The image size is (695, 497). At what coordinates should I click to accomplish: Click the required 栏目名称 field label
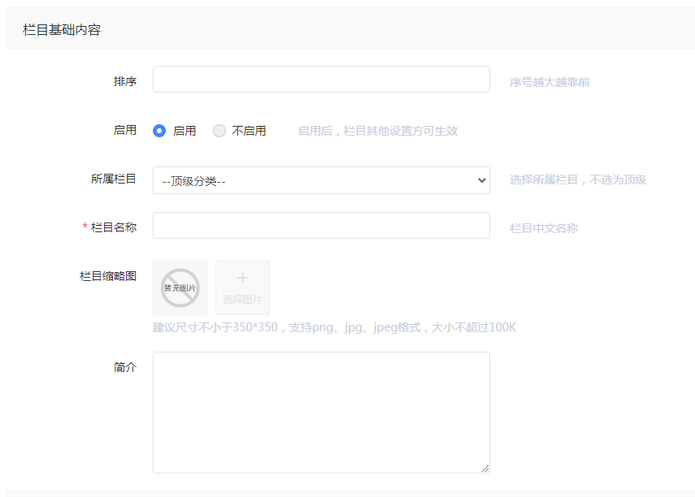point(113,227)
